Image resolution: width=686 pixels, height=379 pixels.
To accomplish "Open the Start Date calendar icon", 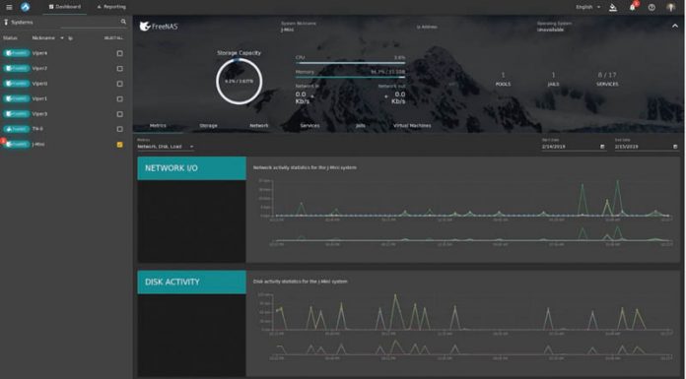I will click(602, 147).
